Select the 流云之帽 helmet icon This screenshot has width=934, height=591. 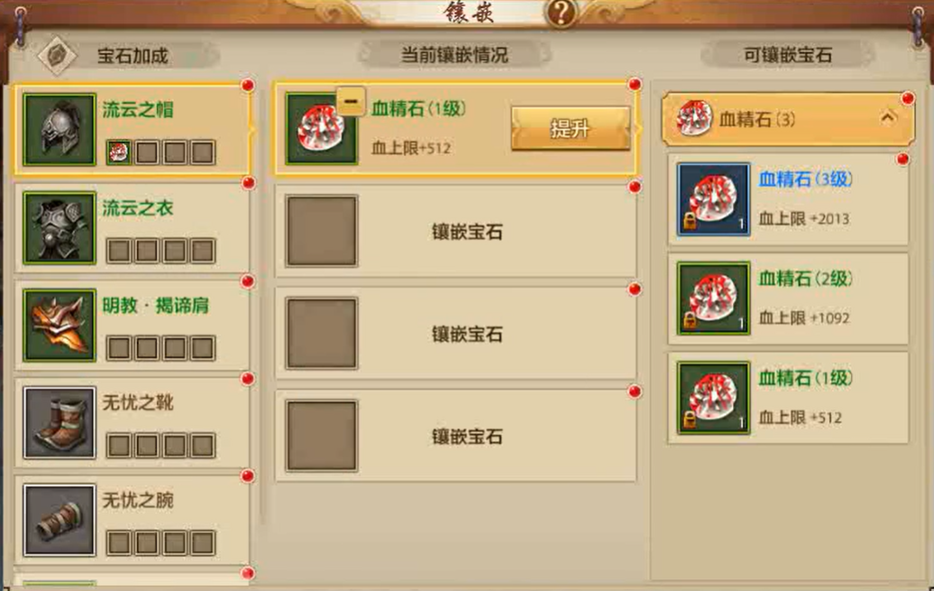(59, 129)
